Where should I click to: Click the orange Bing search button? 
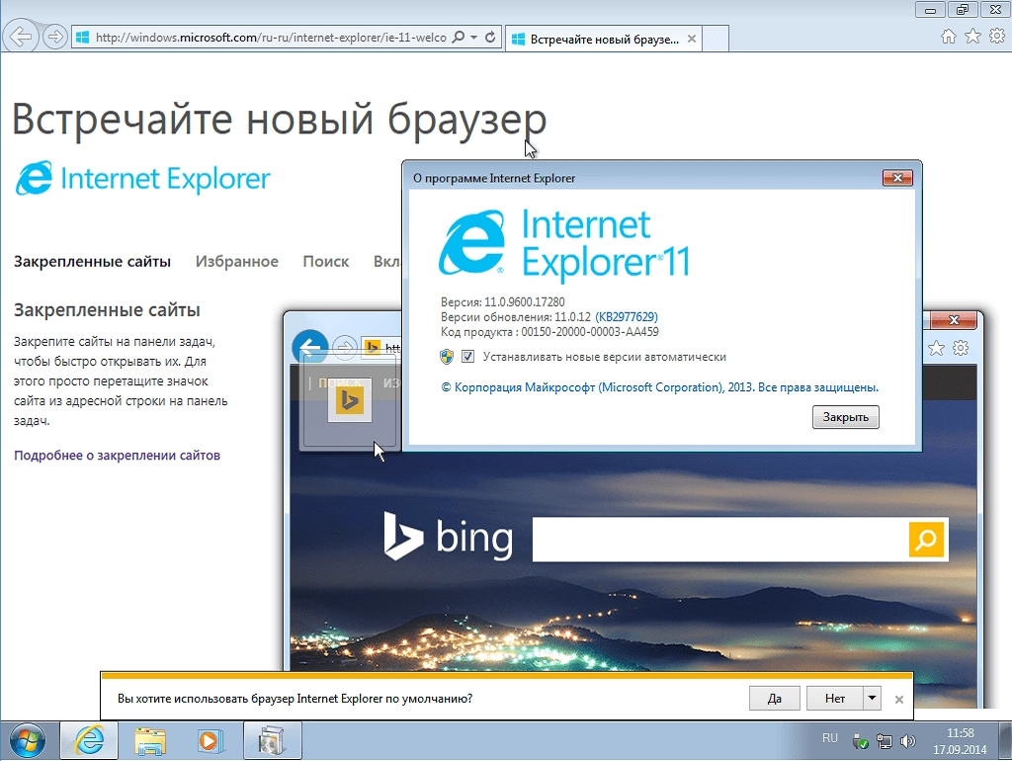click(926, 539)
